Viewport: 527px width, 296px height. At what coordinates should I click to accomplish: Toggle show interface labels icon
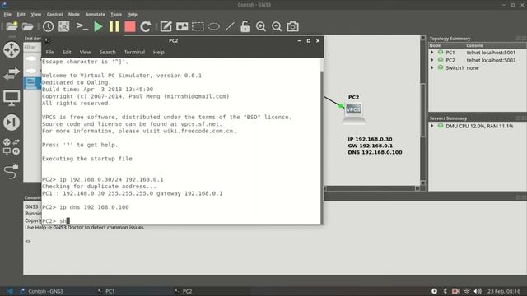tap(64, 26)
